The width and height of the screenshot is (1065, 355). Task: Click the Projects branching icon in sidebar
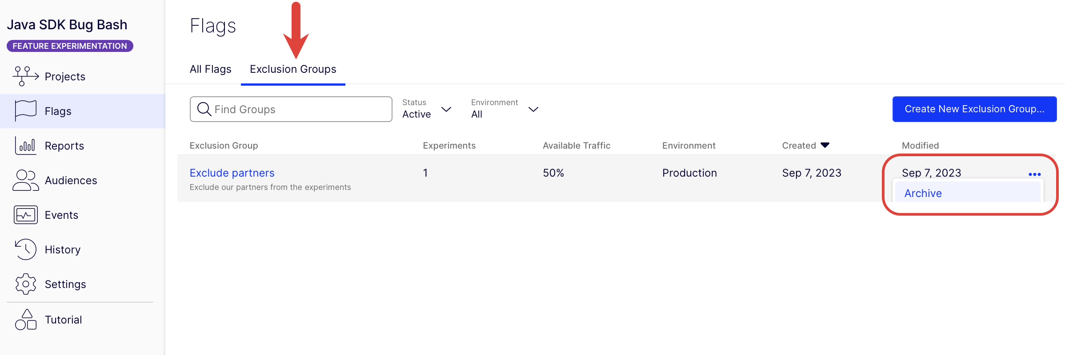tap(25, 76)
